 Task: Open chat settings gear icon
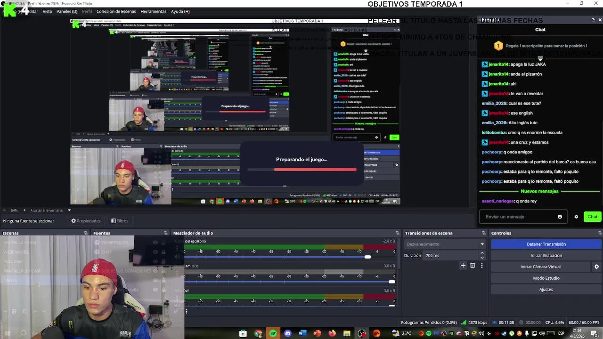point(576,217)
